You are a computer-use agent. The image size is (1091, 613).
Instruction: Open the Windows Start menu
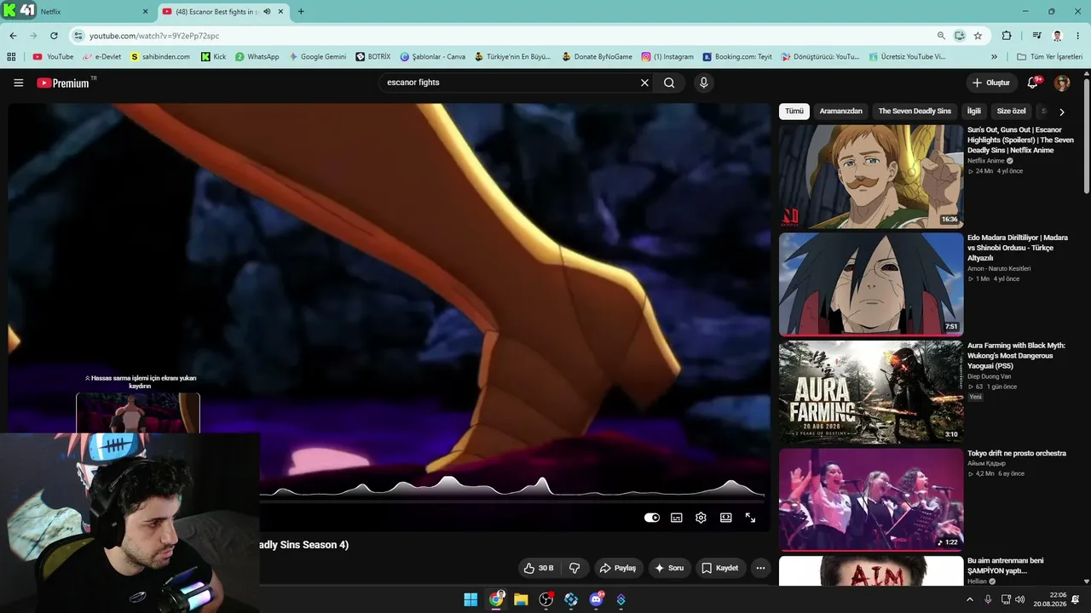coord(470,599)
